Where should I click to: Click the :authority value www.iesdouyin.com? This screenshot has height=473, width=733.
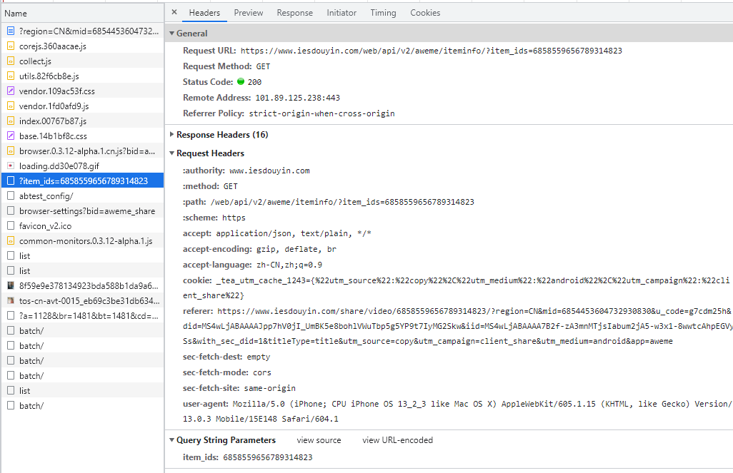click(x=269, y=171)
